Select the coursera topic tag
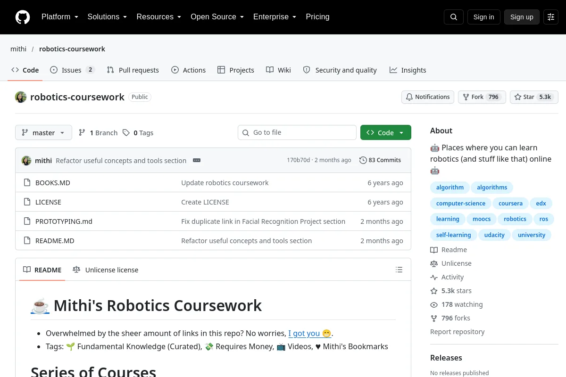Viewport: 566px width, 377px height. pyautogui.click(x=510, y=204)
